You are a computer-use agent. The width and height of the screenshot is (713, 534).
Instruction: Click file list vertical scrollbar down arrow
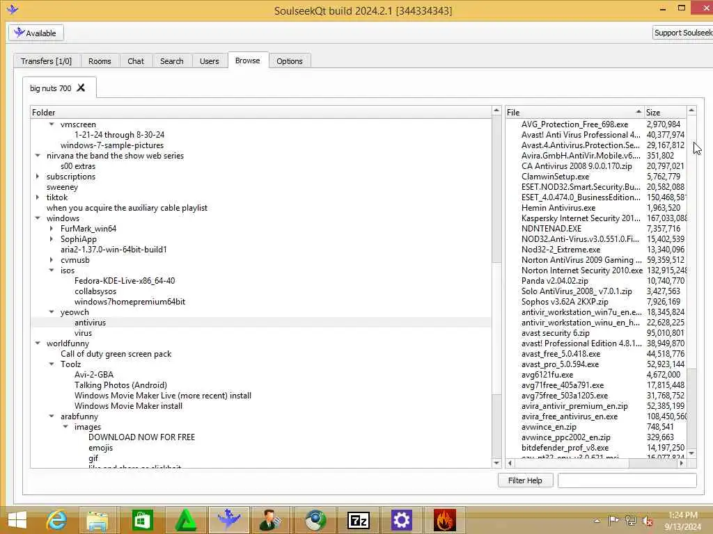(691, 453)
